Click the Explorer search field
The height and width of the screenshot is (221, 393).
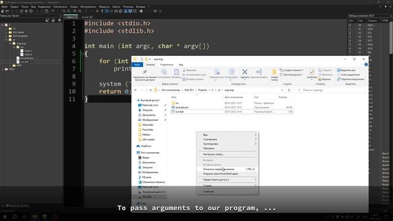(x=331, y=90)
